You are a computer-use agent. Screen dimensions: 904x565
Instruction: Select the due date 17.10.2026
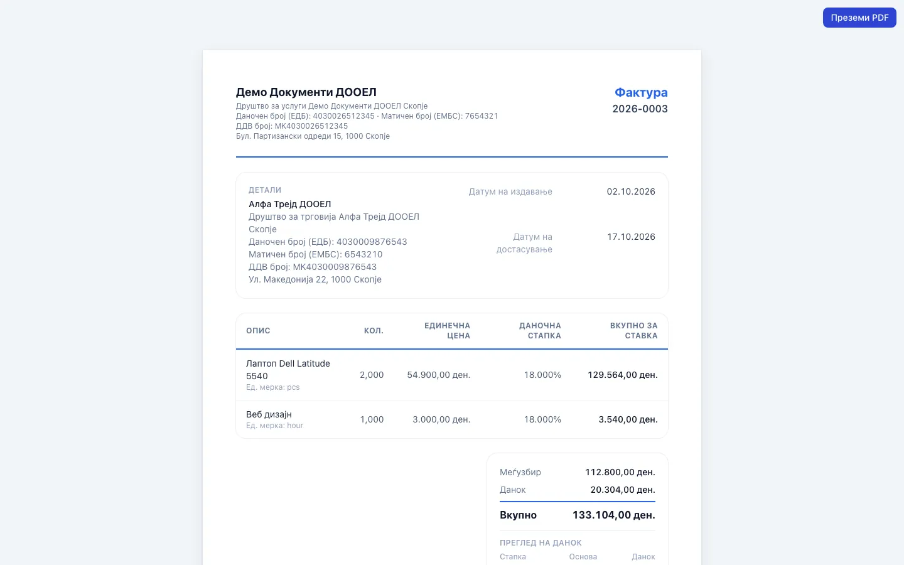click(x=631, y=237)
